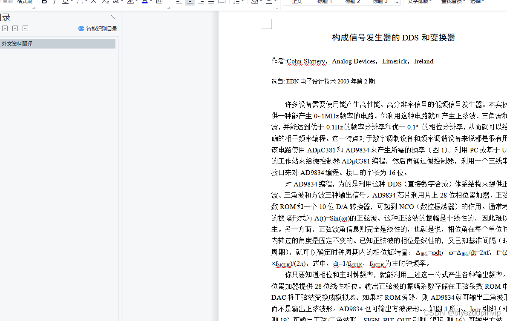Screen dimensions: 507x321
Task: Click the up-arrow outline level icon
Action: pyautogui.click(x=5, y=29)
